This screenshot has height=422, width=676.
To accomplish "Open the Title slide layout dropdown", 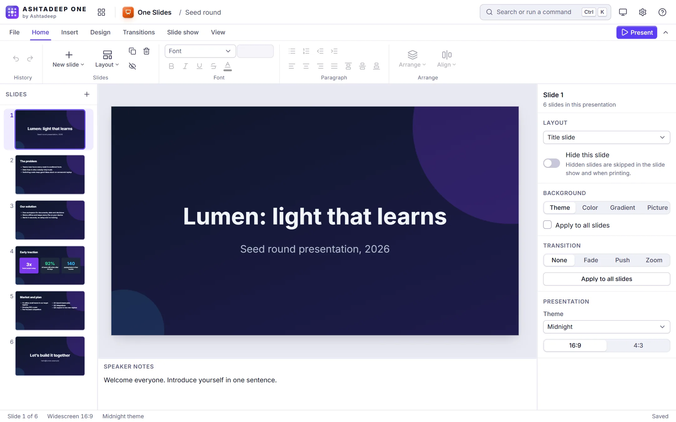I will (607, 137).
